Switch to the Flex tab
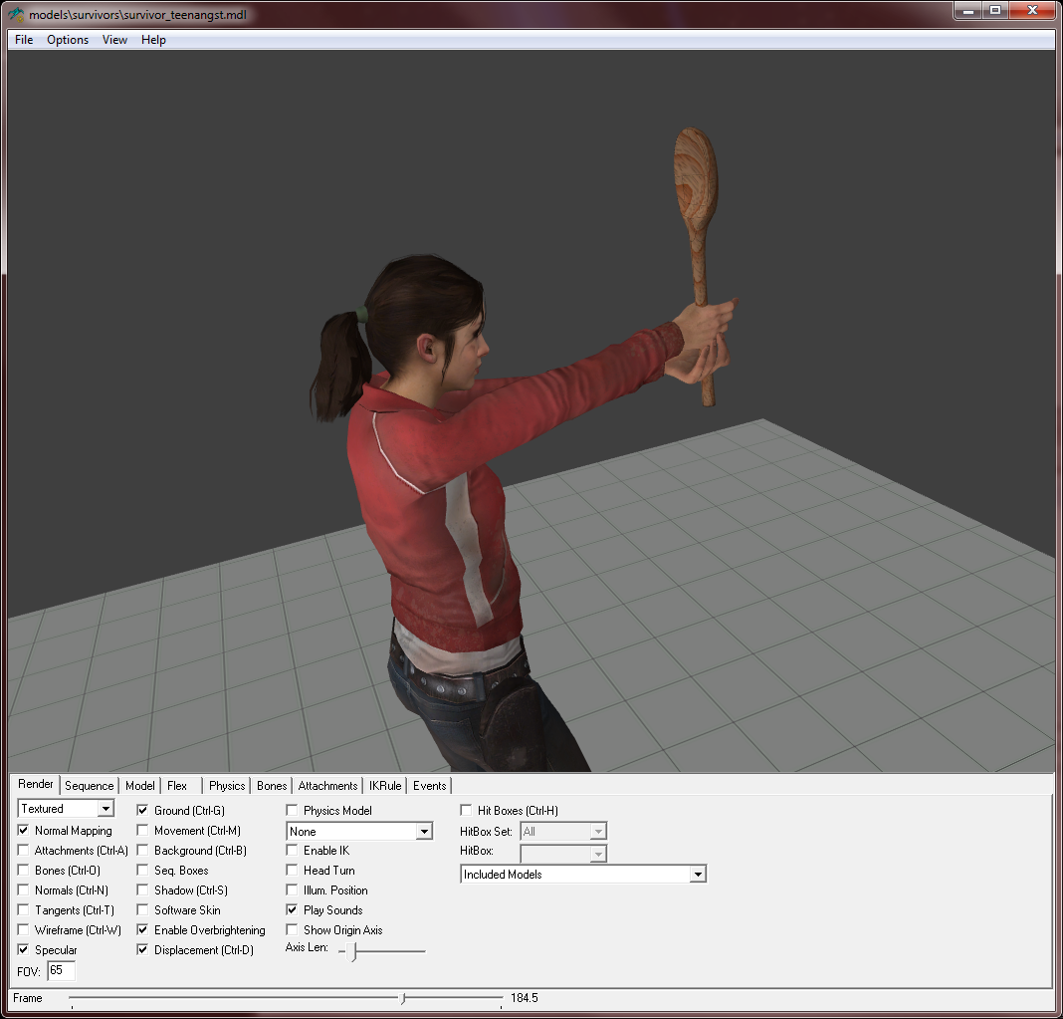This screenshot has height=1019, width=1063. (x=177, y=786)
